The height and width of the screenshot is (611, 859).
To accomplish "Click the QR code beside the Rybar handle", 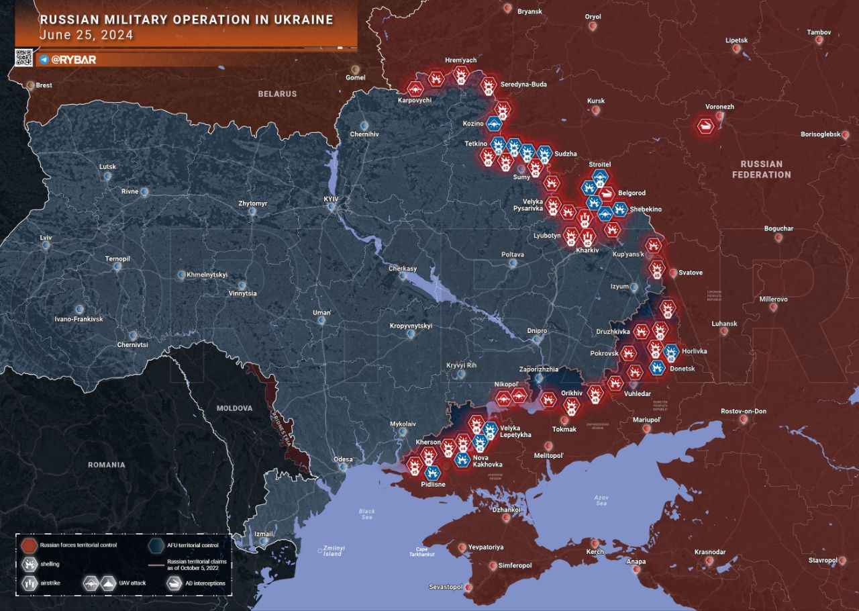I will 23,58.
